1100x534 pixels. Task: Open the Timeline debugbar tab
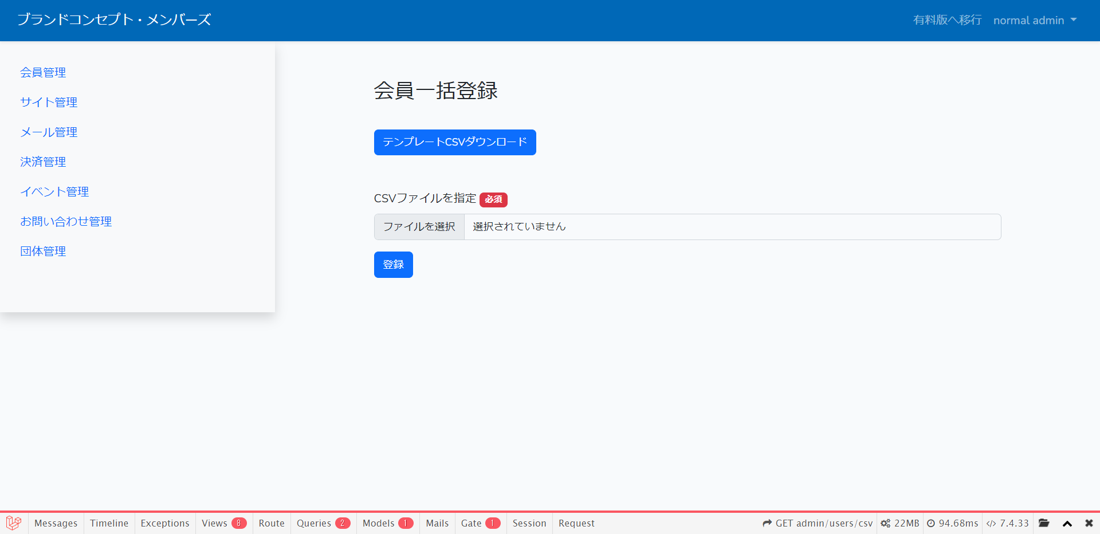109,523
